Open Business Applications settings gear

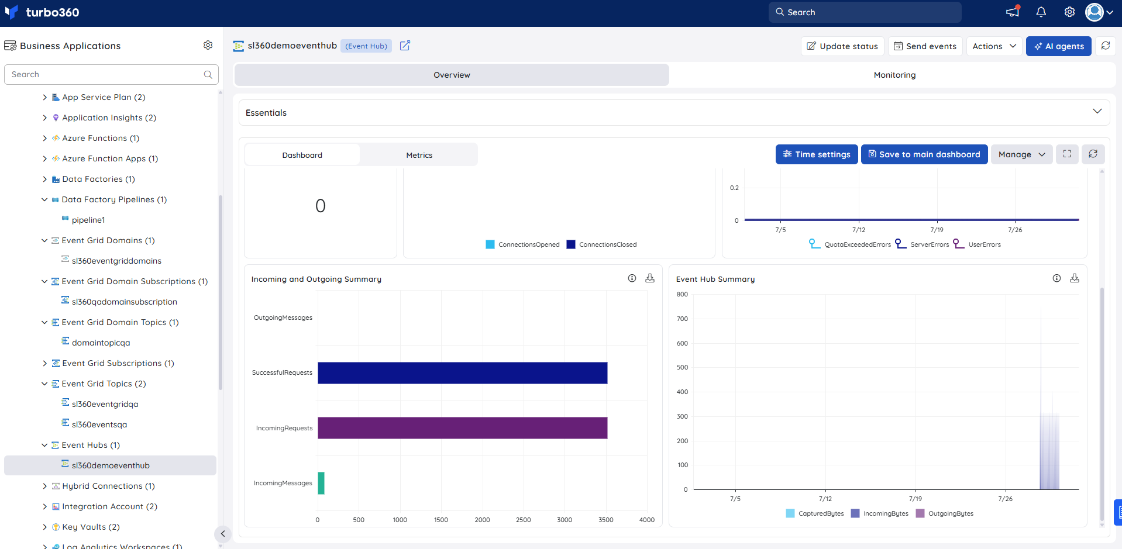[x=208, y=45]
